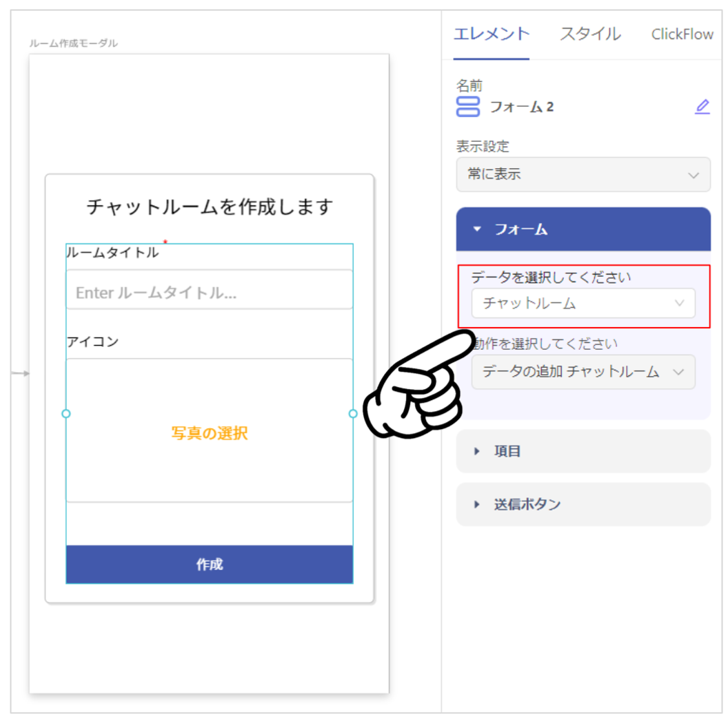Open the ClickFlow tab

[682, 34]
